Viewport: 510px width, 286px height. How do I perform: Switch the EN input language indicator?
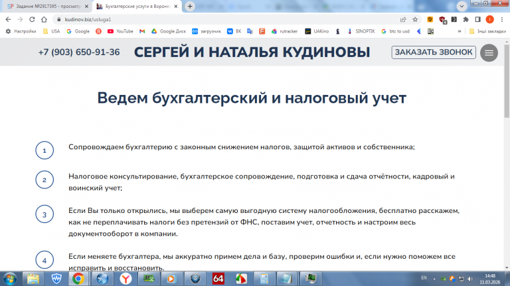point(424,278)
